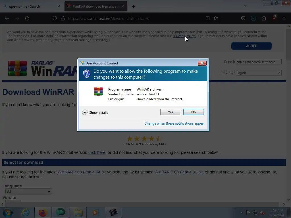
Task: Toggle reader view icon
Action: pos(208,18)
